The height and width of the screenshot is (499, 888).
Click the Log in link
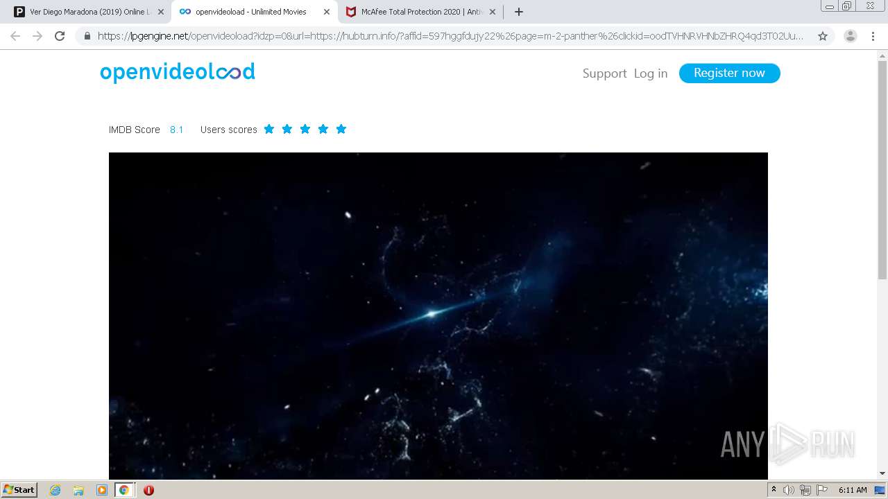point(651,73)
